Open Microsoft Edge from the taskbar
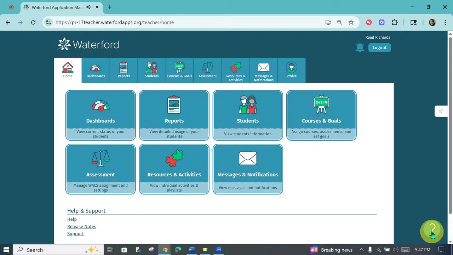This screenshot has width=453, height=255. click(x=178, y=250)
